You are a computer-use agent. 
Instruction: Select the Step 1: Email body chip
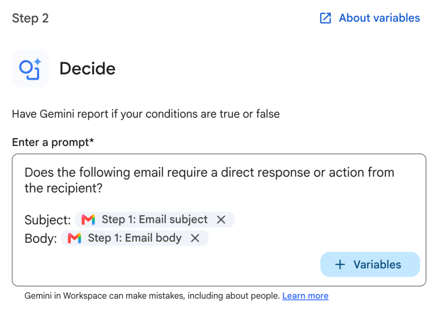[135, 238]
